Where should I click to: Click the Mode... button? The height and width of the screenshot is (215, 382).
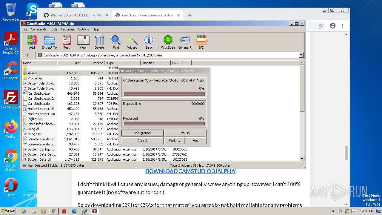174,141
